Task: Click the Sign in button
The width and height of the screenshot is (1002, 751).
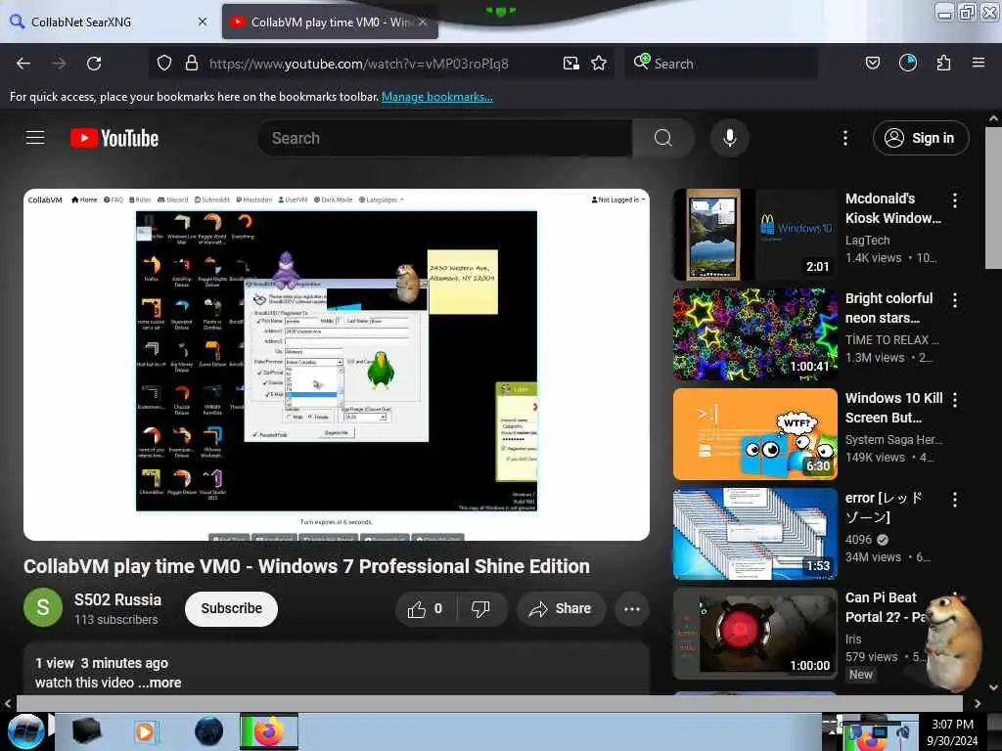Action: 921,138
